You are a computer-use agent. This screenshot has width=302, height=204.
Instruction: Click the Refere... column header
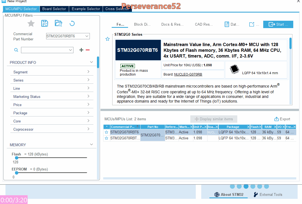tap(172, 127)
